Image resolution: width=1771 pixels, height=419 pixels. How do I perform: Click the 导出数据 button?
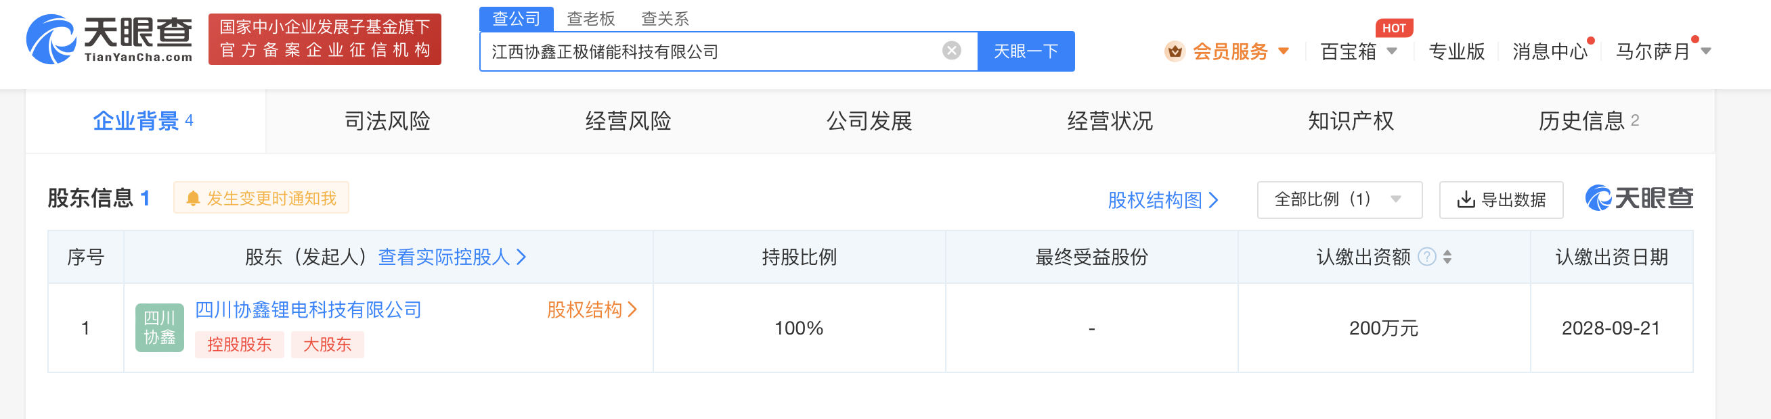(1501, 200)
